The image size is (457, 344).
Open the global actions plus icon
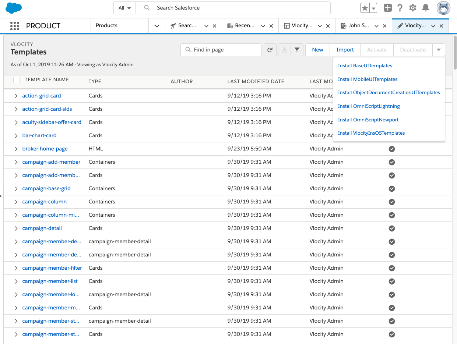coord(387,8)
